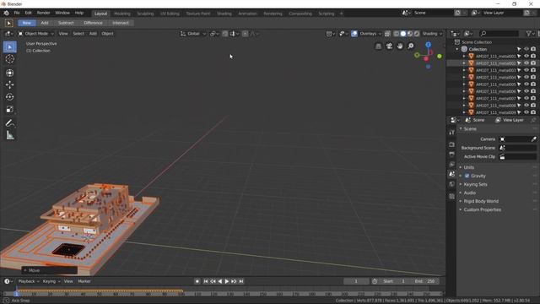Collapse the Collection tree in the outliner
The image size is (540, 304).
point(457,49)
